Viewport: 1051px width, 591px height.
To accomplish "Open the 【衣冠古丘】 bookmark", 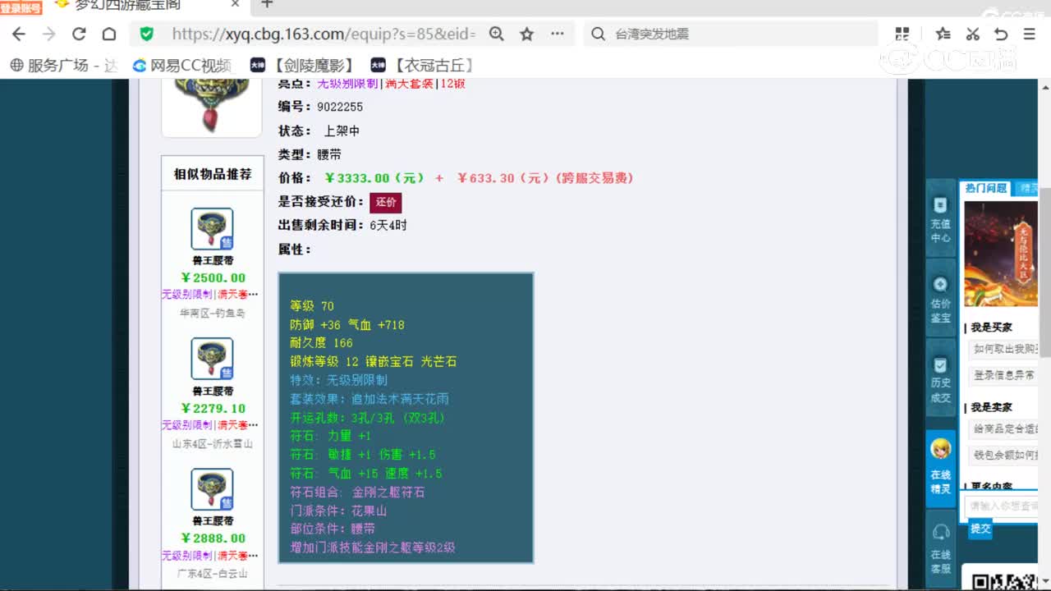I will pos(424,66).
